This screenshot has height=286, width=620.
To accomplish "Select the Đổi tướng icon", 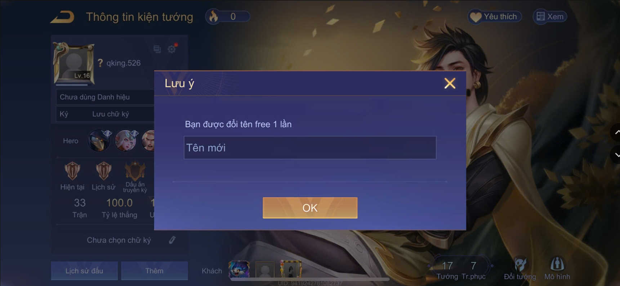I will 520,265.
